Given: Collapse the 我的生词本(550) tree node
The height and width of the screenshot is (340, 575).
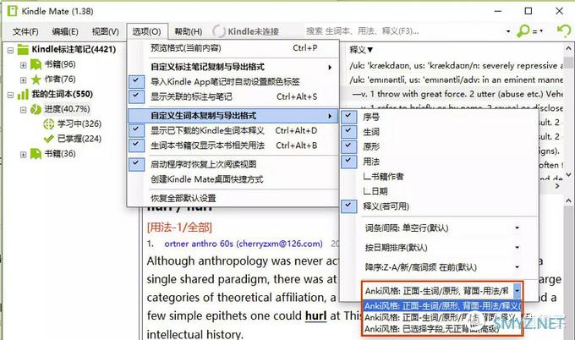Looking at the screenshot, I should click(x=10, y=95).
